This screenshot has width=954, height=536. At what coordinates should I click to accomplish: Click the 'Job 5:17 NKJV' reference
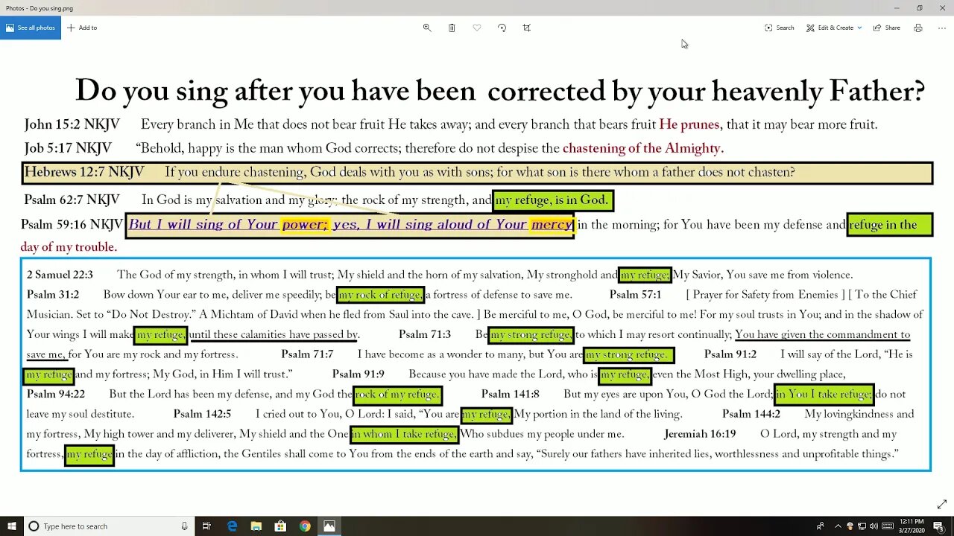68,148
